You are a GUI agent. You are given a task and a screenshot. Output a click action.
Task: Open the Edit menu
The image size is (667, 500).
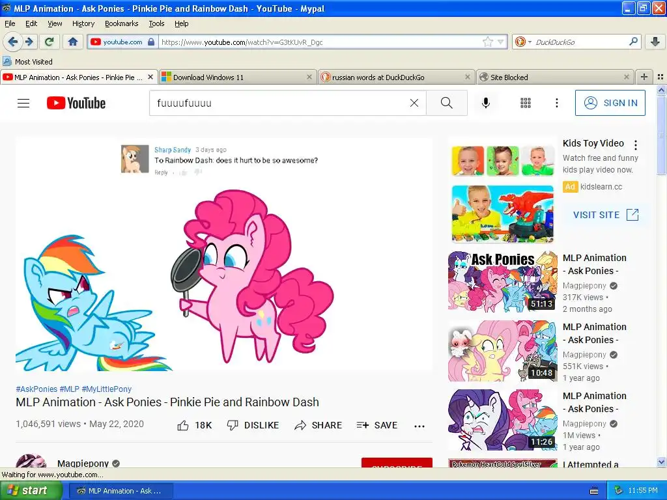[x=31, y=23]
